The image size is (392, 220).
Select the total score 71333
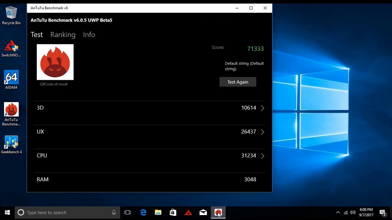point(255,49)
